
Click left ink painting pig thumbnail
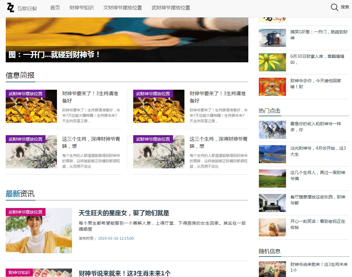(31, 152)
